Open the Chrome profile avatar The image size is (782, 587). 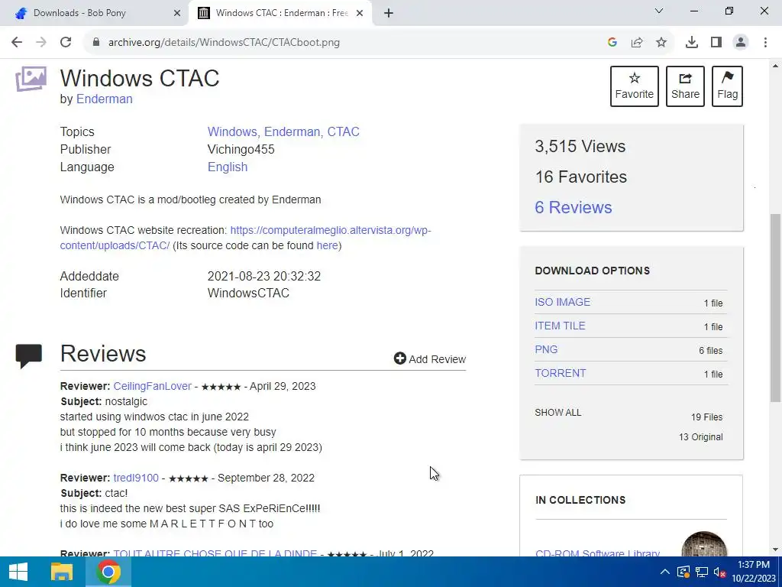tap(741, 42)
